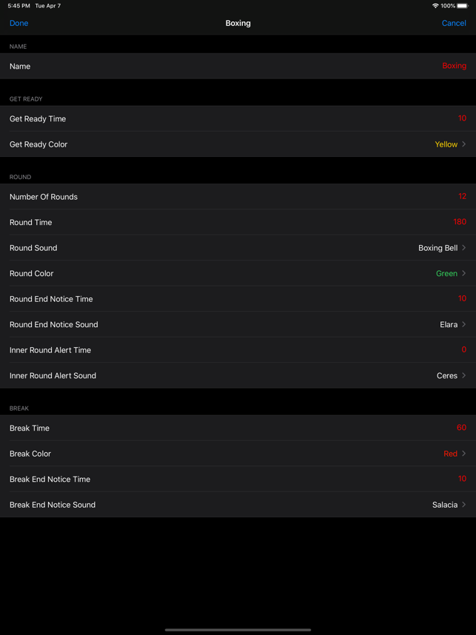
Task: Edit the Break Time value 60
Action: click(x=461, y=428)
